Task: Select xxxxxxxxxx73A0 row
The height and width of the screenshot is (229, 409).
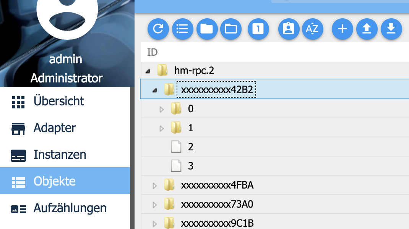Action: [x=275, y=204]
